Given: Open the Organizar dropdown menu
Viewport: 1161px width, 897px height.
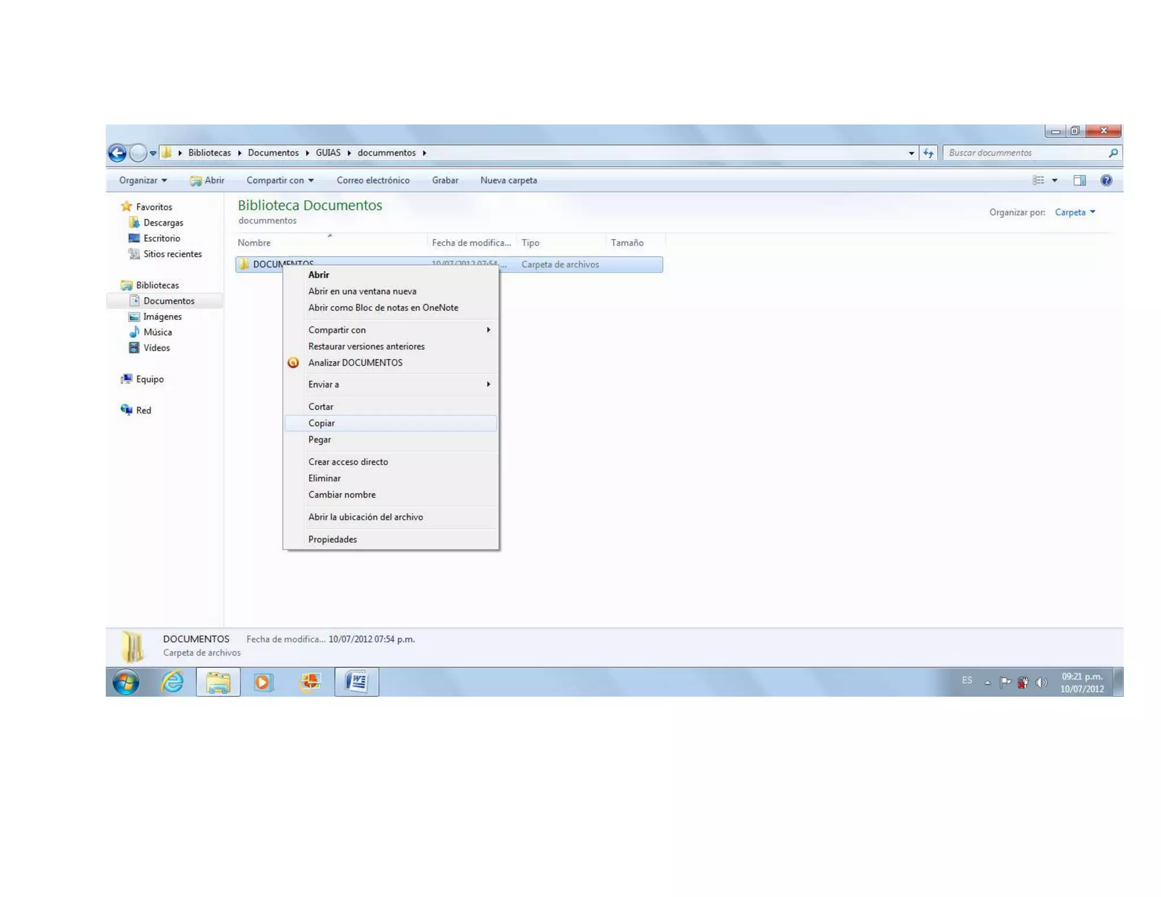Looking at the screenshot, I should [x=143, y=180].
